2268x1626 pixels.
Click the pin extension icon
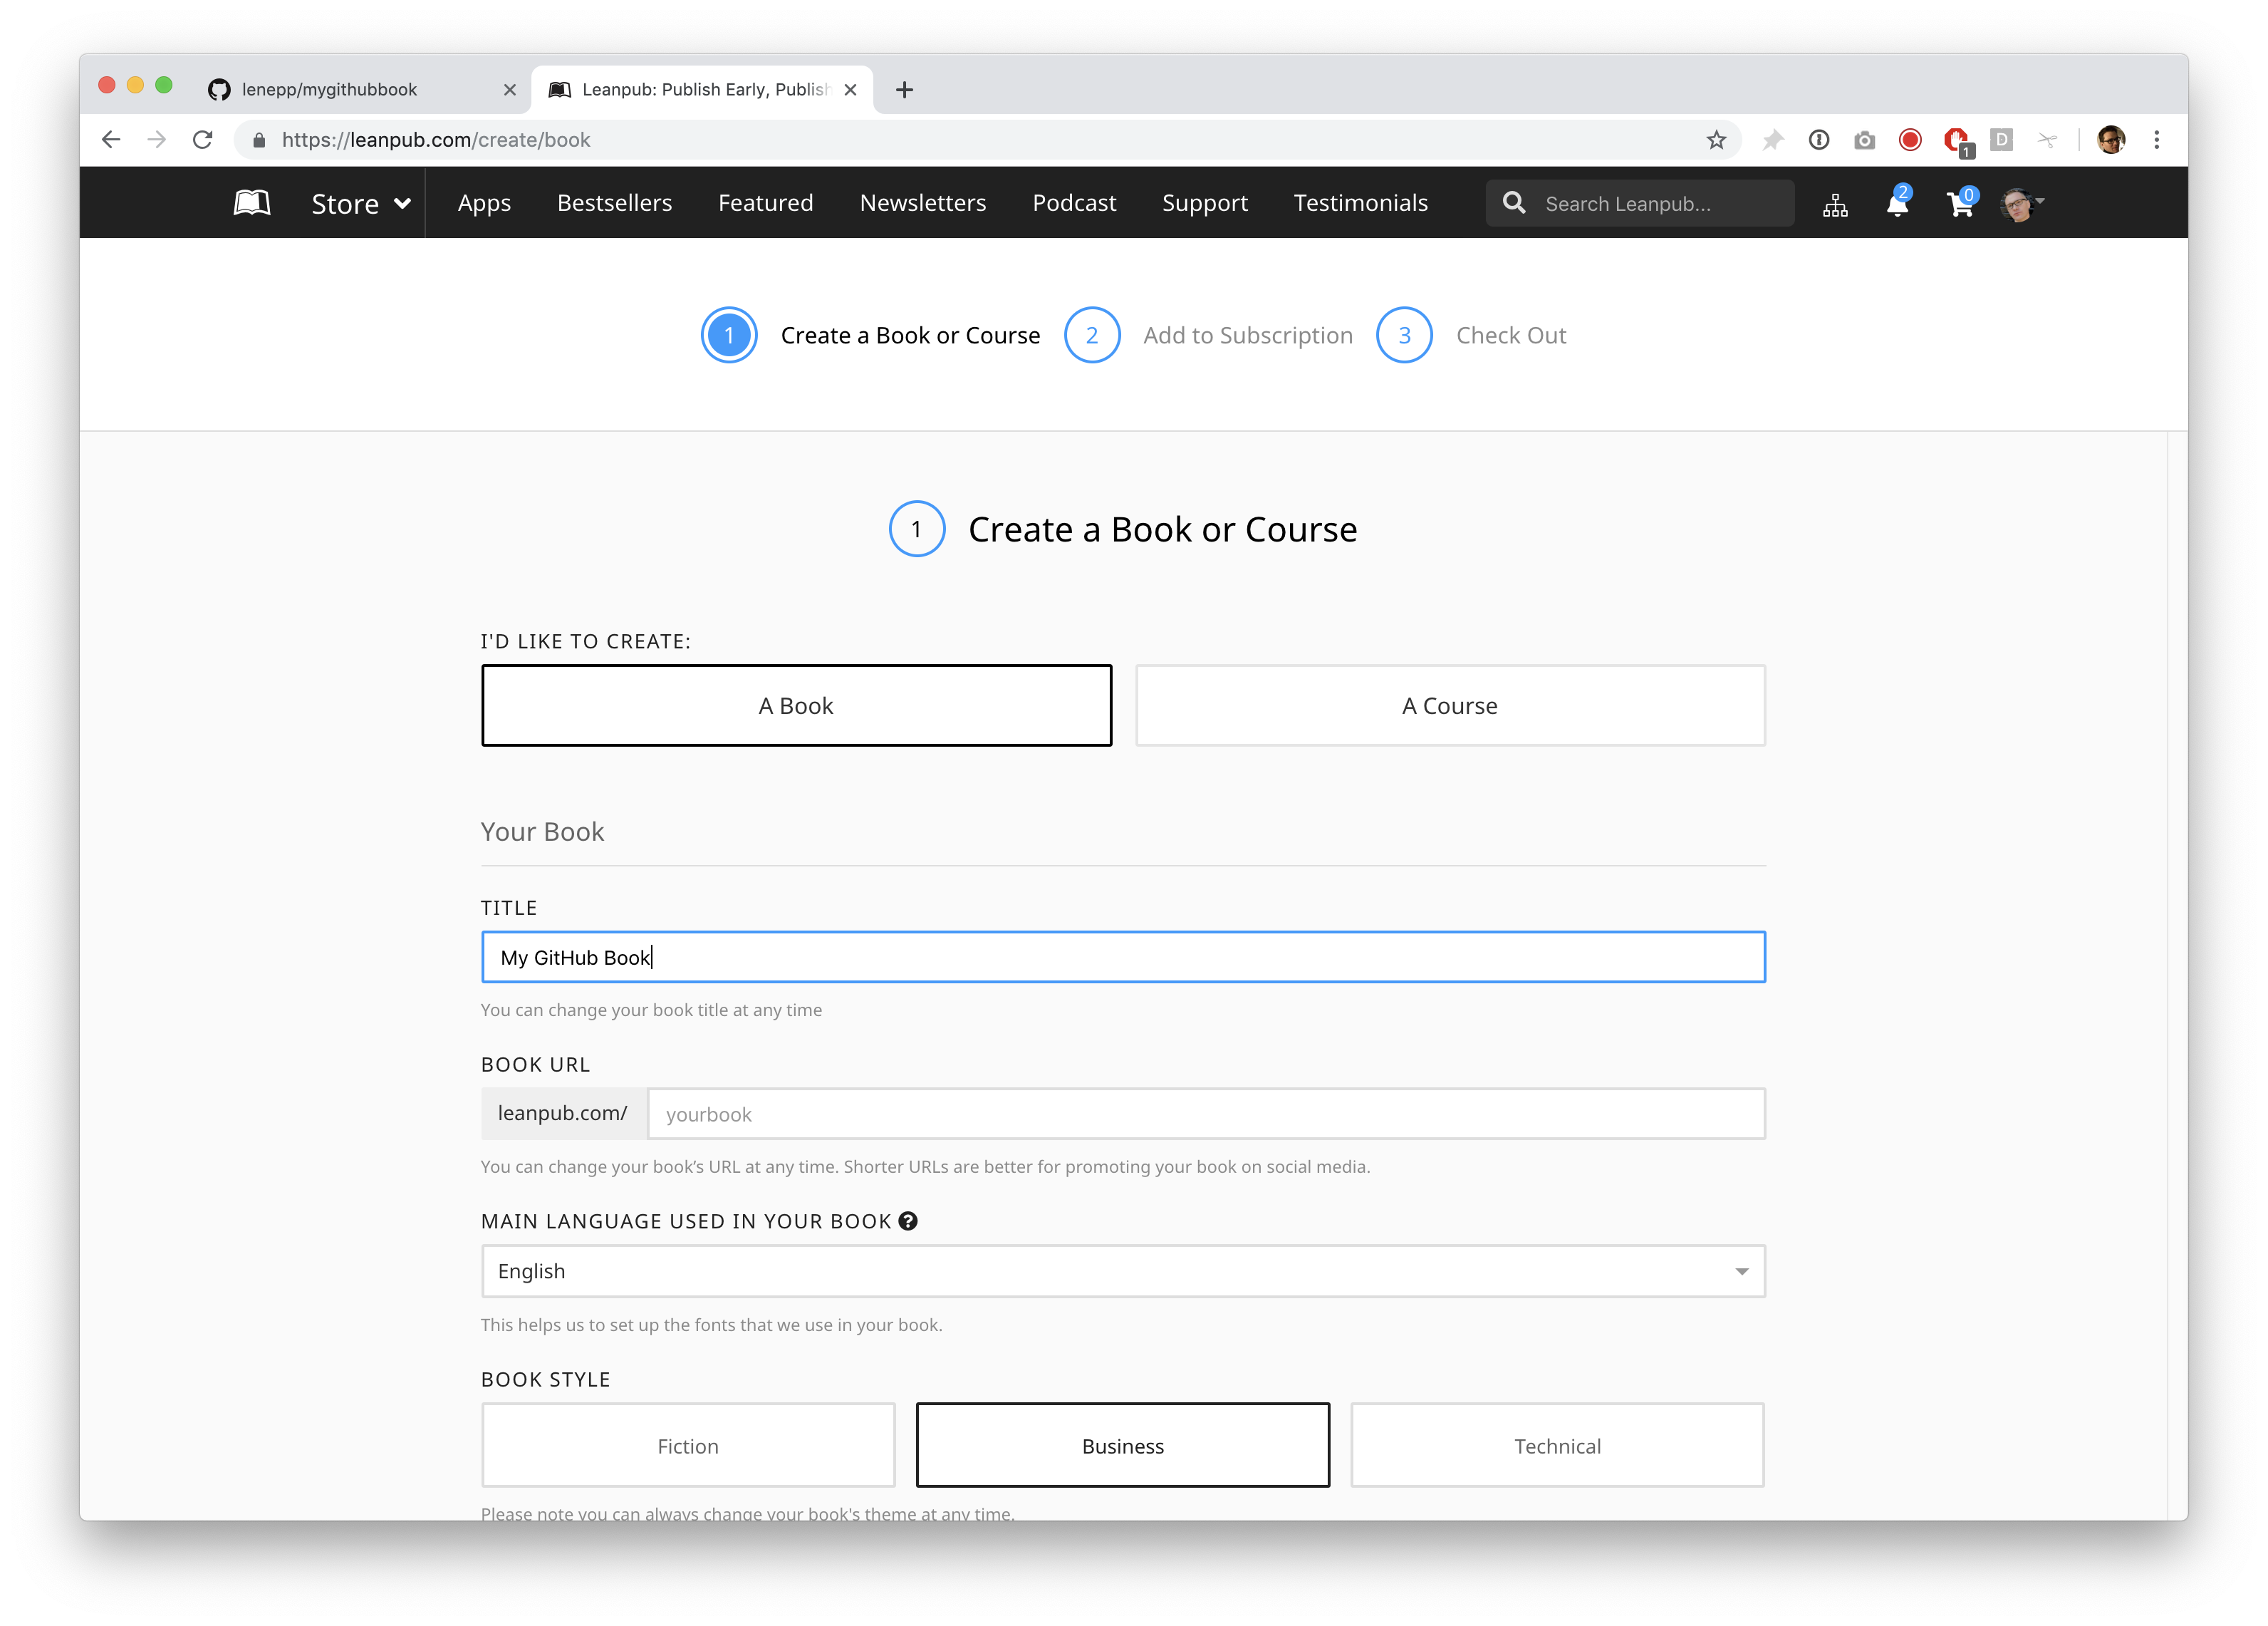point(1772,140)
